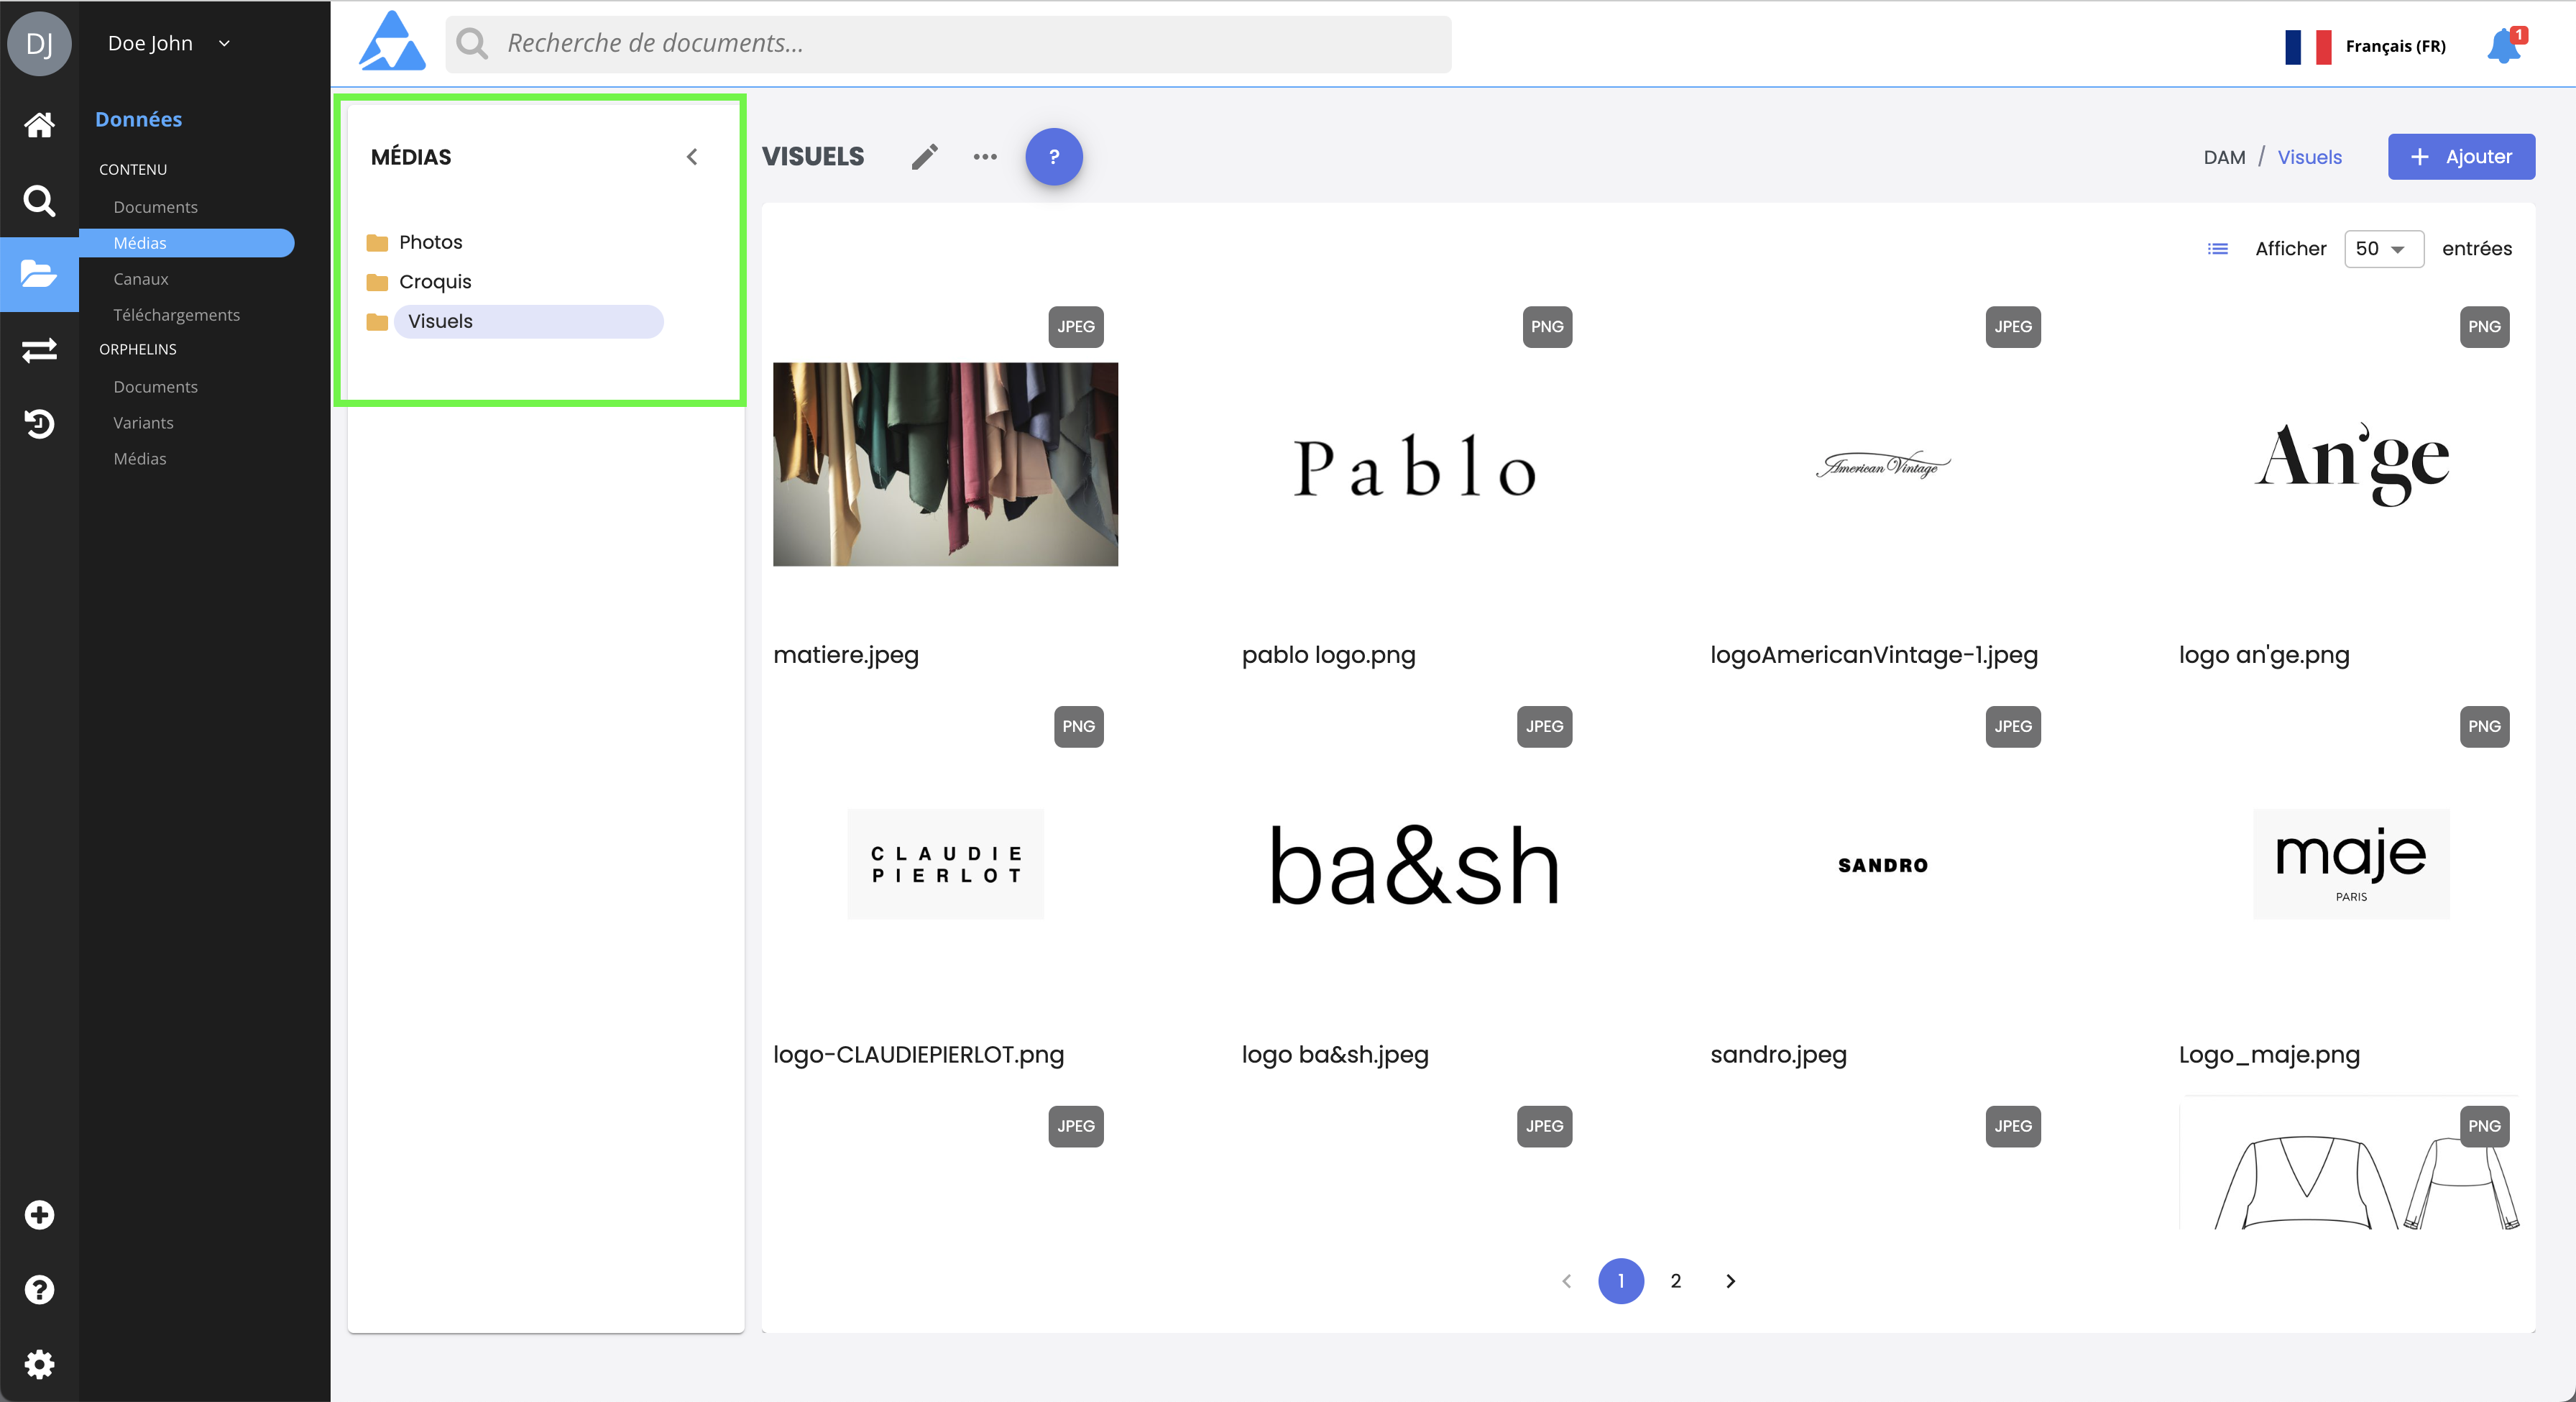Viewport: 2576px width, 1402px height.
Task: Click the Visuels breadcrumb link
Action: coord(2309,157)
